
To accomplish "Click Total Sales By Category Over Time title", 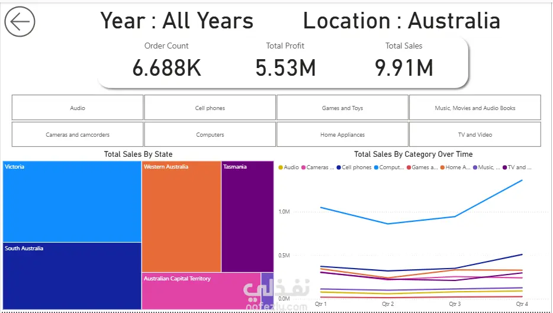I will pyautogui.click(x=413, y=154).
